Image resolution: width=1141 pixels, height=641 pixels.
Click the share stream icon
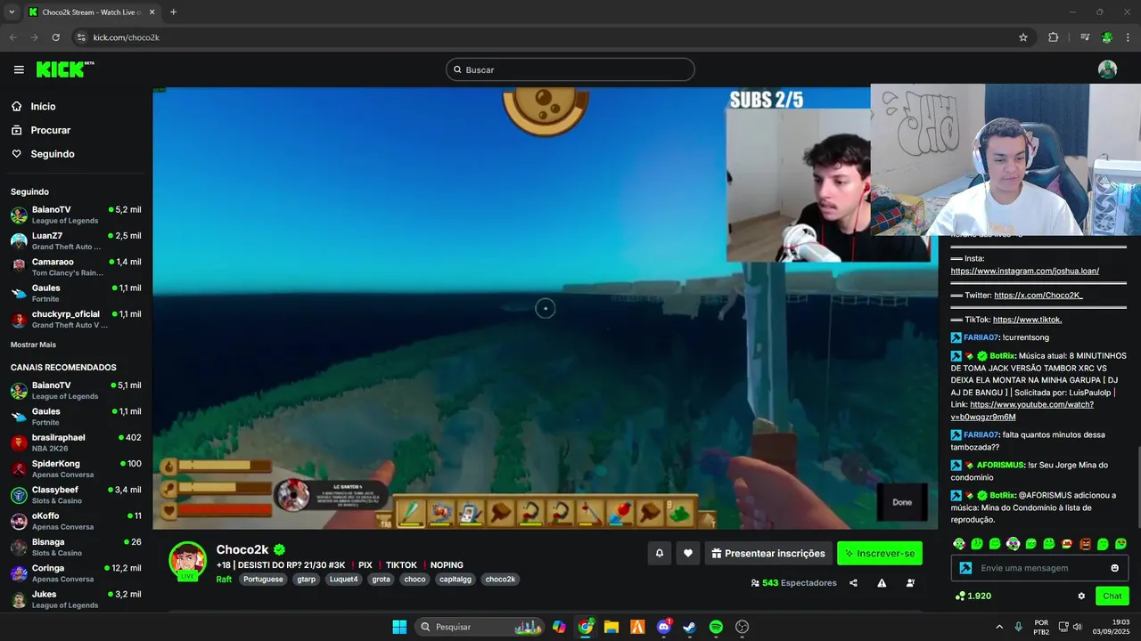853,583
